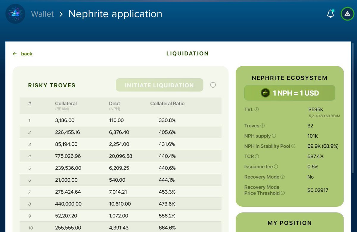Click the Troves info icon
357x232 pixels.
click(263, 126)
